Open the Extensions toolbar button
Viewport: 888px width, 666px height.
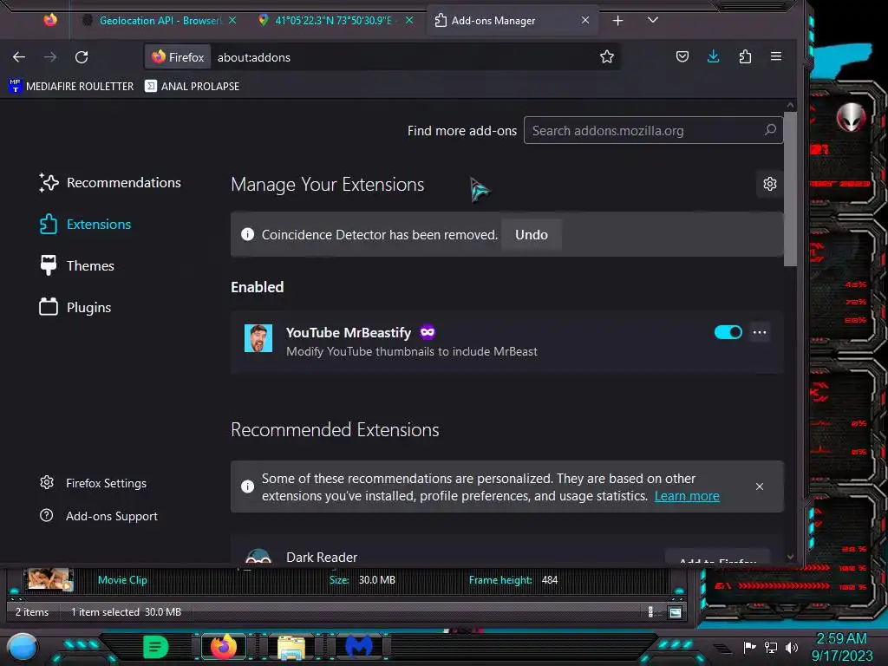[745, 56]
